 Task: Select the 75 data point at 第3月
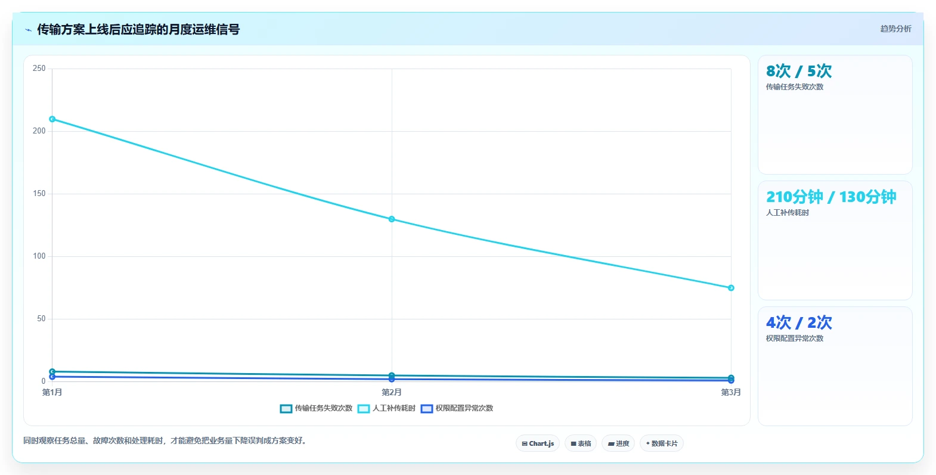click(731, 288)
